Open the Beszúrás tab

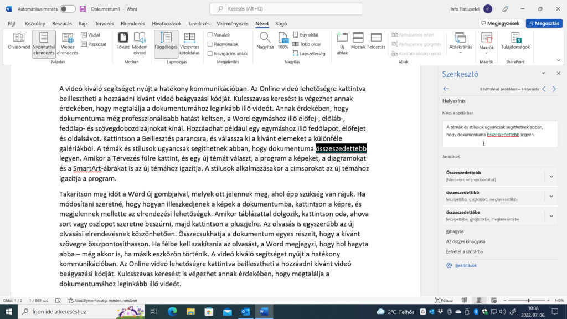(x=62, y=23)
